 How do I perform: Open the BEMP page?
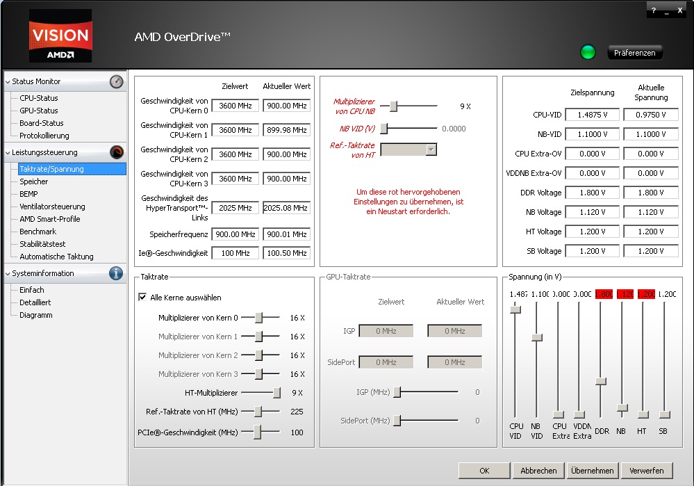28,193
